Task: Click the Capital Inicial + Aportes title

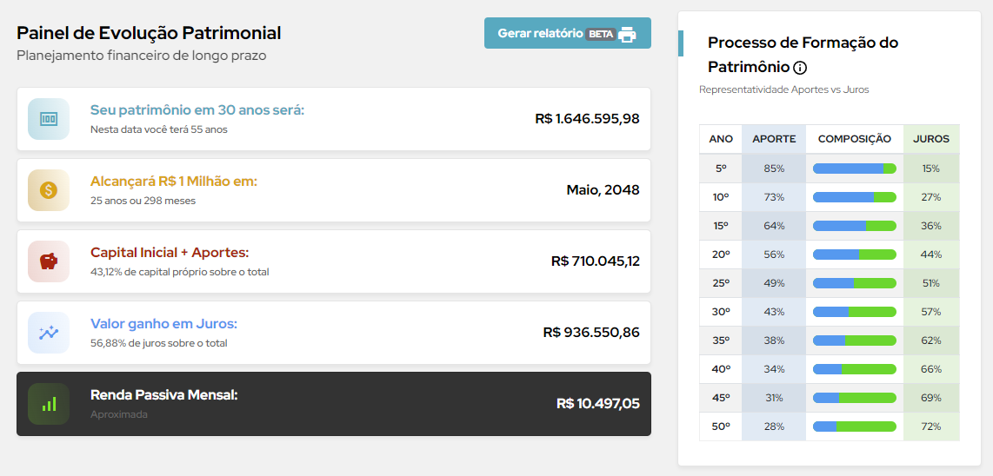Action: 170,253
